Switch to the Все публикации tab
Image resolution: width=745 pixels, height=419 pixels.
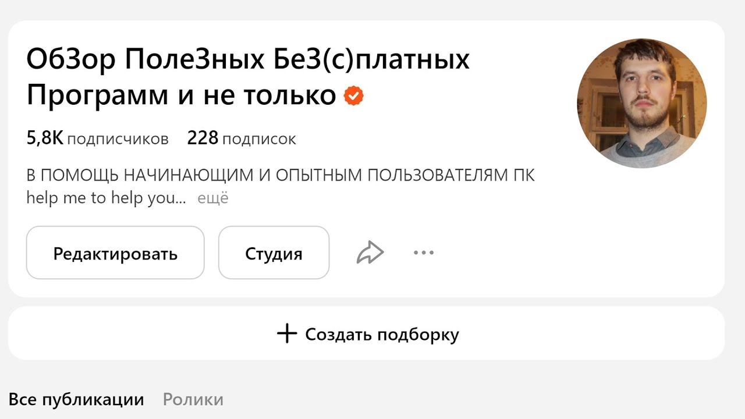[x=76, y=400]
